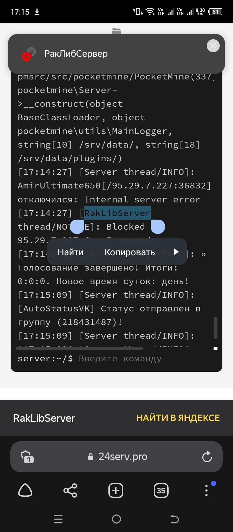Select Найти in the text selection menu

71,252
